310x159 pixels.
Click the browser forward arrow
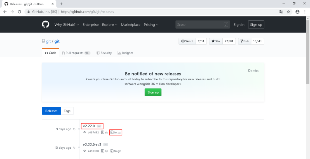point(12,12)
